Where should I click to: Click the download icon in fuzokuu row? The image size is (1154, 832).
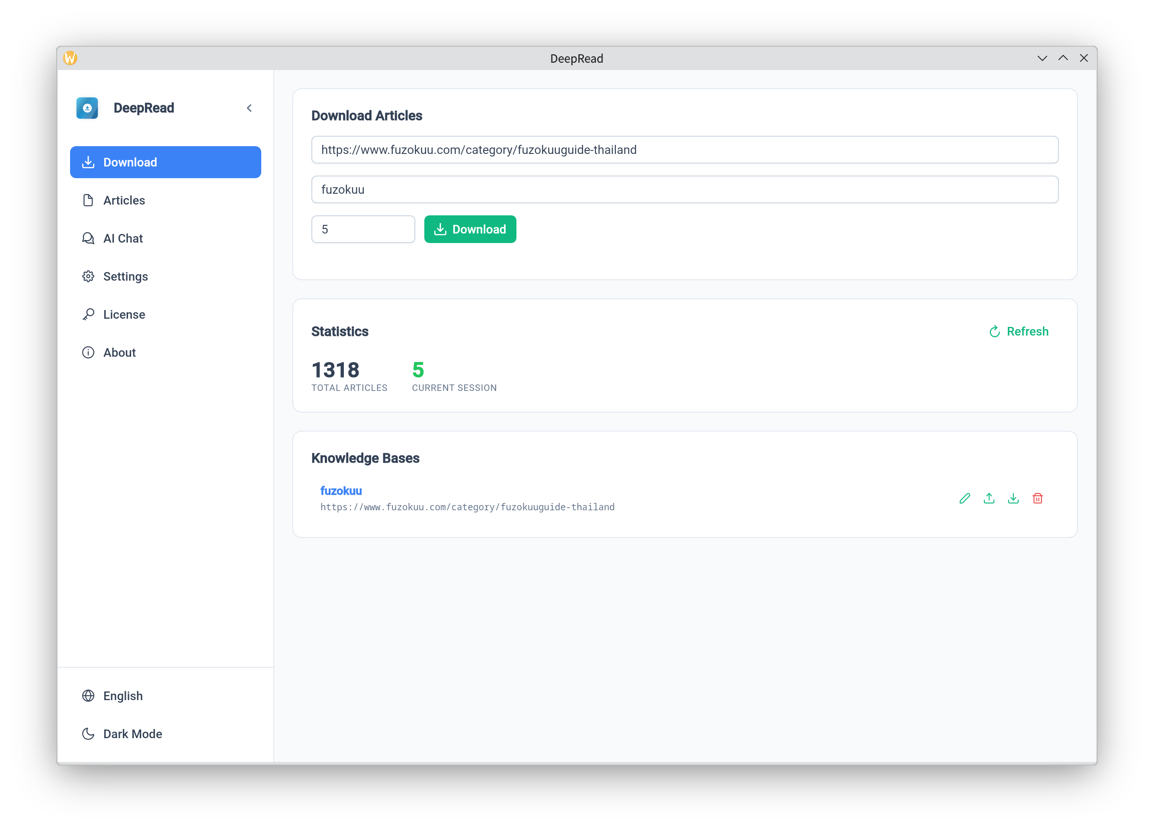coord(1013,499)
